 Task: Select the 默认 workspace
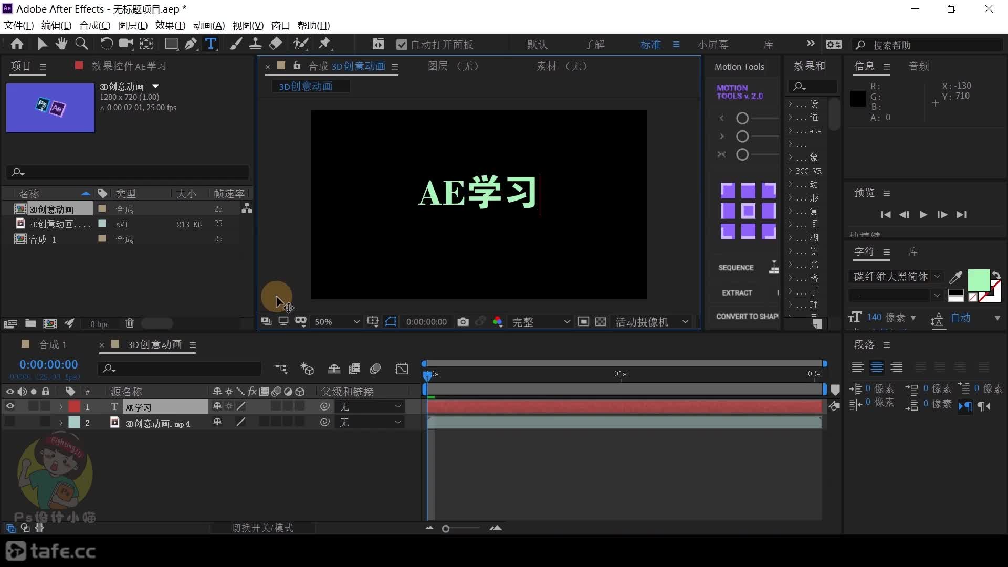coord(537,45)
